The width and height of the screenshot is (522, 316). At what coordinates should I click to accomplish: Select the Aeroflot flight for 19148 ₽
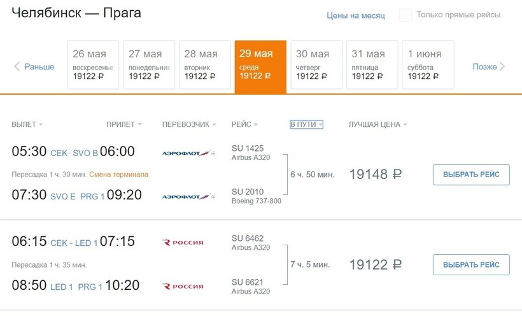coord(471,175)
